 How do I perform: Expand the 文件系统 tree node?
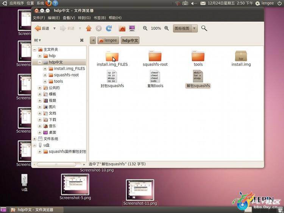click(x=34, y=139)
